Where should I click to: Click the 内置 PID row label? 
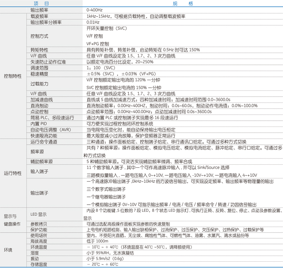39,124
